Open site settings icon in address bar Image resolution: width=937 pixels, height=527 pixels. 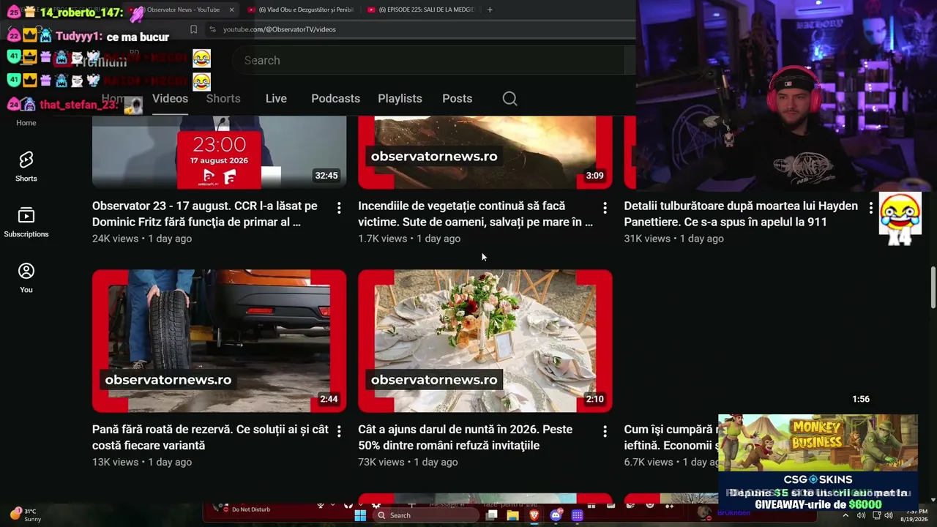click(x=212, y=29)
